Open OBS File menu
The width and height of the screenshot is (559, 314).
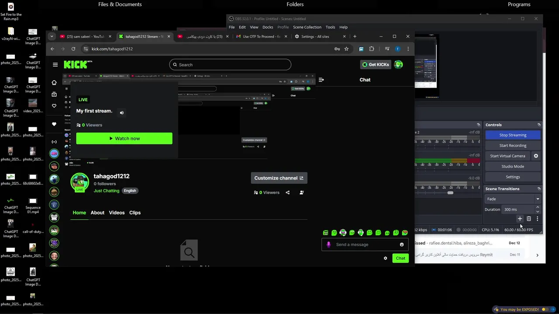pyautogui.click(x=232, y=27)
